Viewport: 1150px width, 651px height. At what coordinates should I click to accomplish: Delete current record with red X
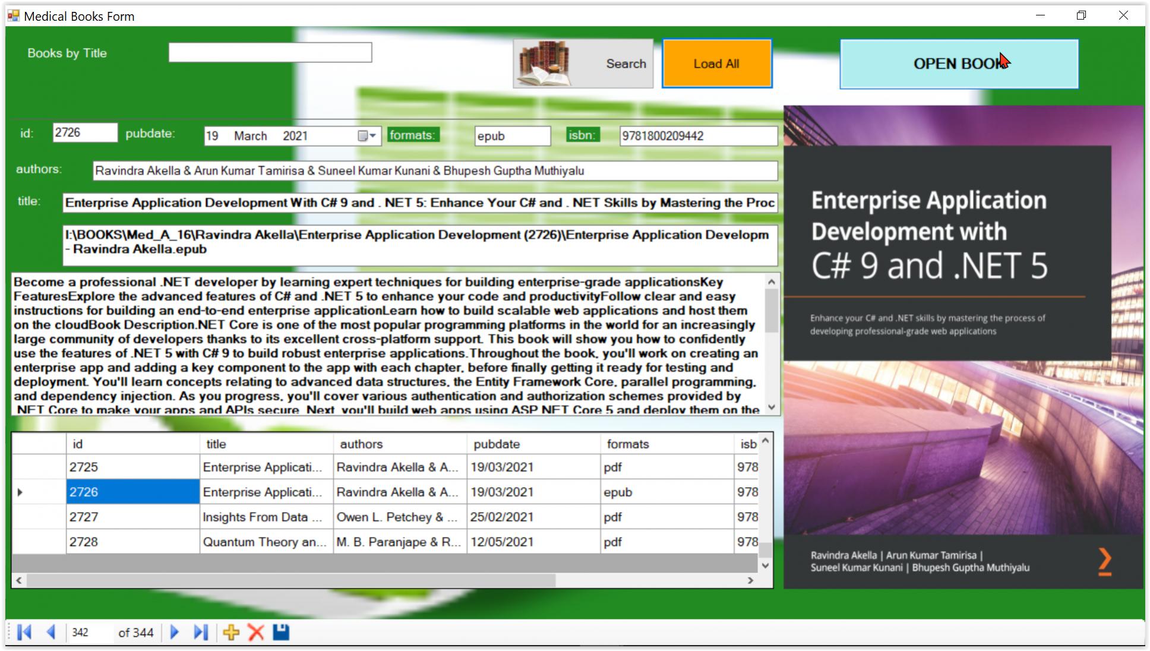pos(256,633)
